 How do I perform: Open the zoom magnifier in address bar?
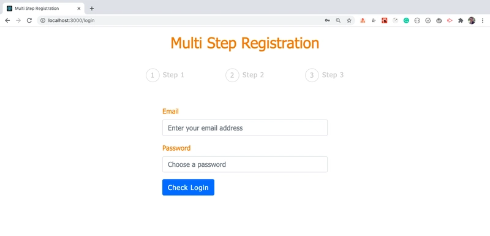pos(338,21)
